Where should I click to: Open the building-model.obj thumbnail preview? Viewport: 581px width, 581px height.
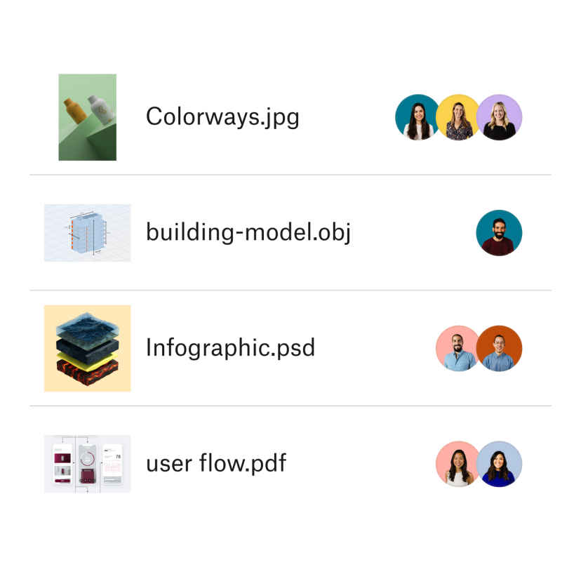click(x=87, y=232)
